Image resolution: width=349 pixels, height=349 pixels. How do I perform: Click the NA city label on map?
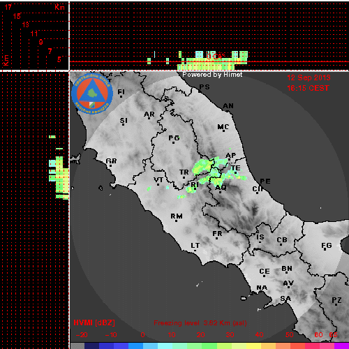262,288
